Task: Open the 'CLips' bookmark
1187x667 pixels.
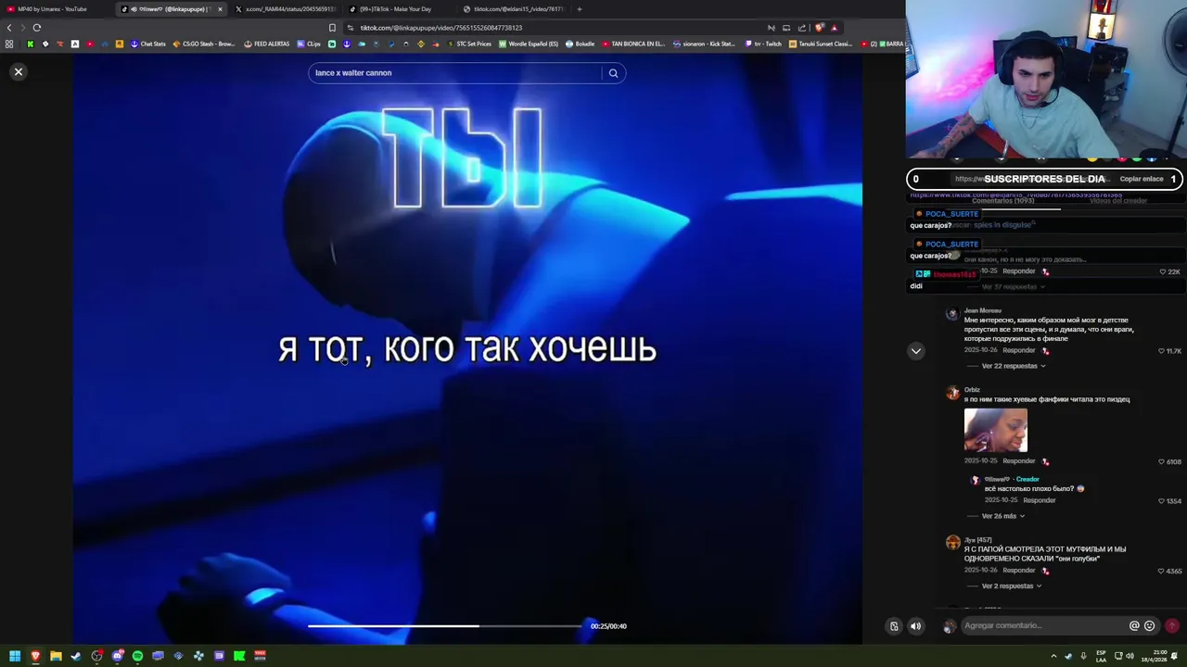Action: click(308, 44)
